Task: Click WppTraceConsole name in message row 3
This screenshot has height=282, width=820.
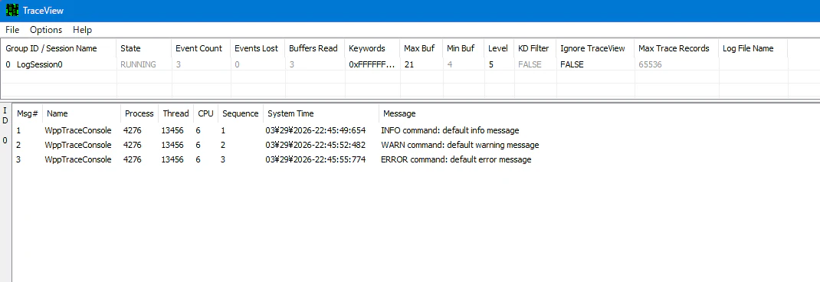Action: click(78, 159)
